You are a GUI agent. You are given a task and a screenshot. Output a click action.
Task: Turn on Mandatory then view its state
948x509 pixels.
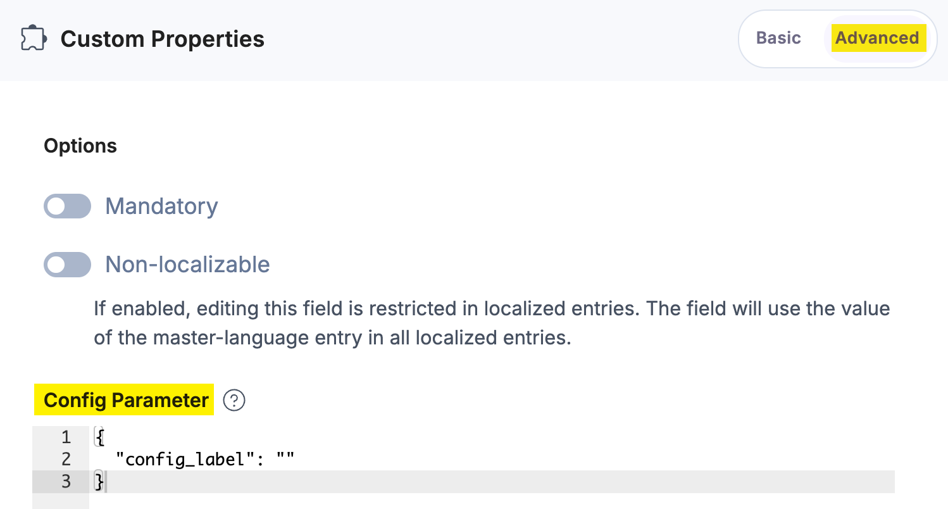pos(67,206)
